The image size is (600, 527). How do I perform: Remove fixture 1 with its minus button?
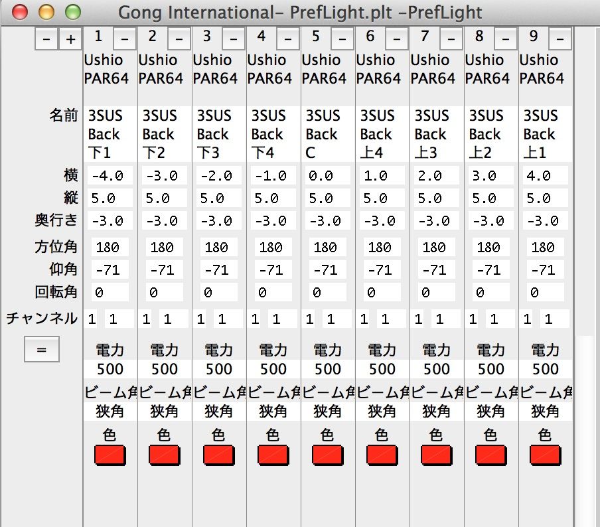124,38
